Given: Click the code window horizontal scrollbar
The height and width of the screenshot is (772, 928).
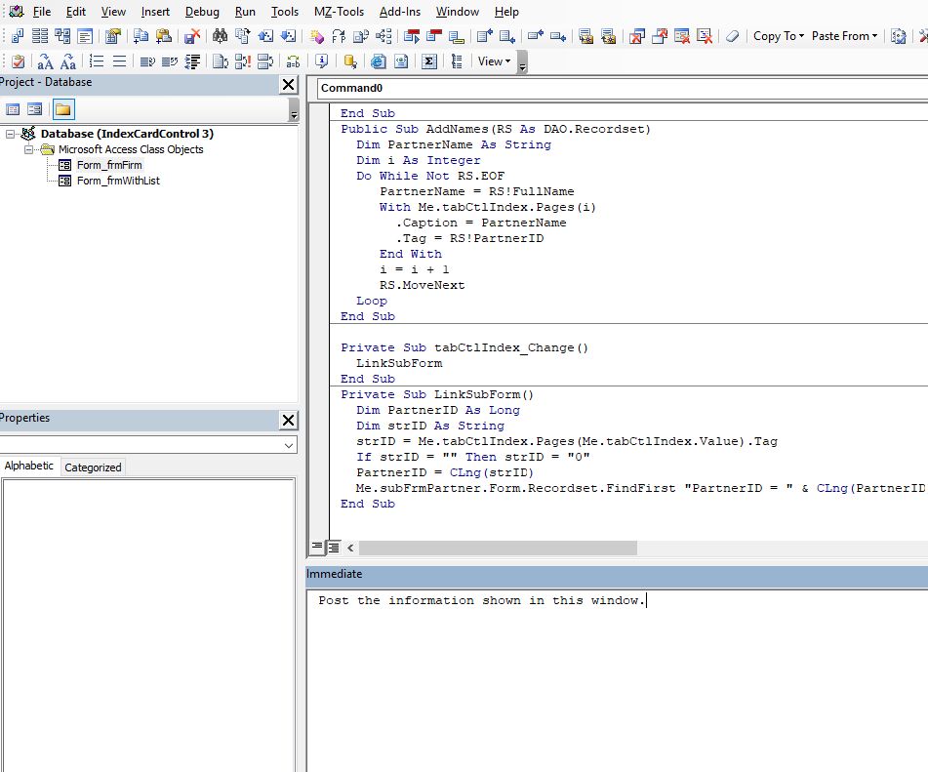Looking at the screenshot, I should coord(498,549).
